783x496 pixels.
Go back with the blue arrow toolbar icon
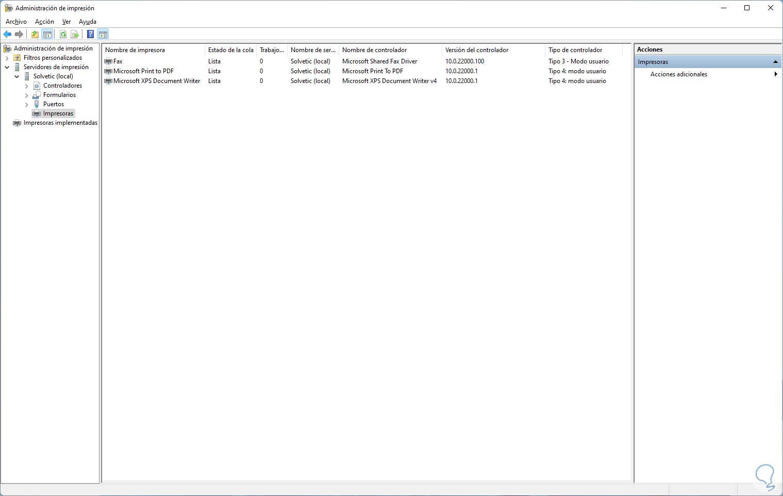coord(7,35)
